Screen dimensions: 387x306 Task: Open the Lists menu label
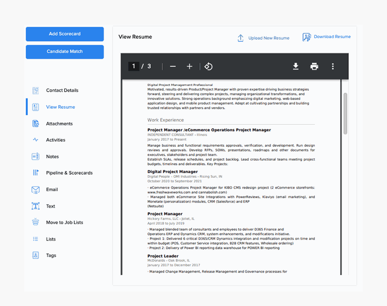51,239
